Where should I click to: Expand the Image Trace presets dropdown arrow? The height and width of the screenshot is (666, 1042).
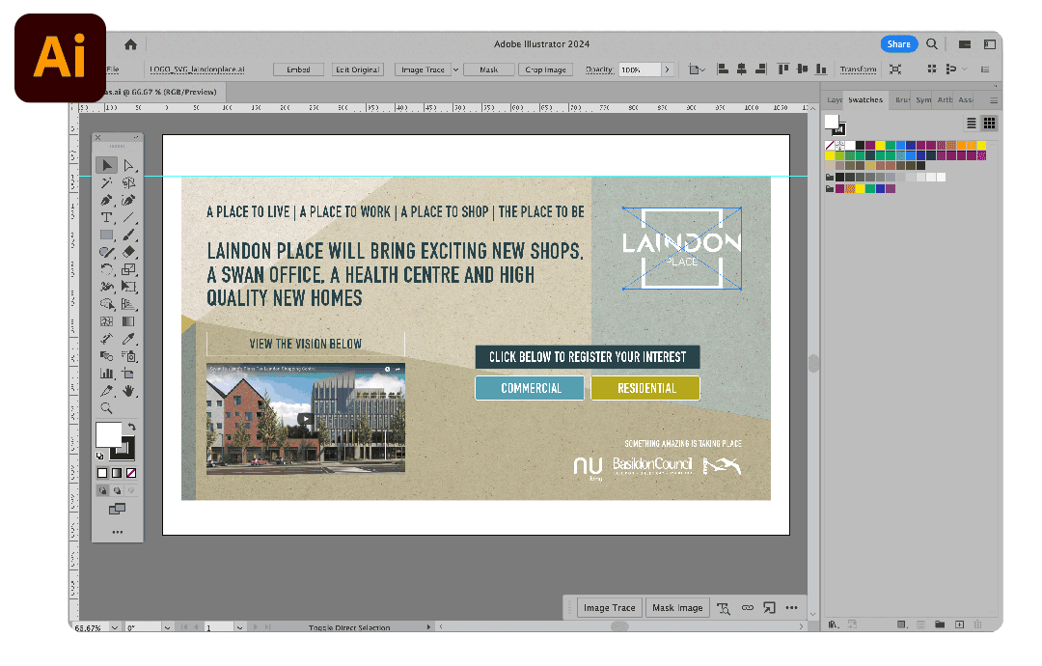(x=455, y=69)
